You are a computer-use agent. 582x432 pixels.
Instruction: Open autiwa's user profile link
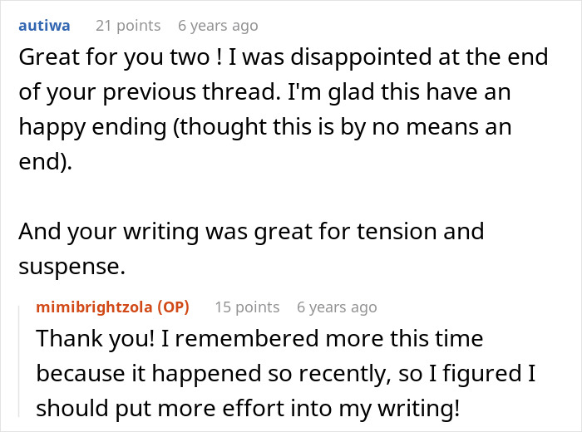46,26
